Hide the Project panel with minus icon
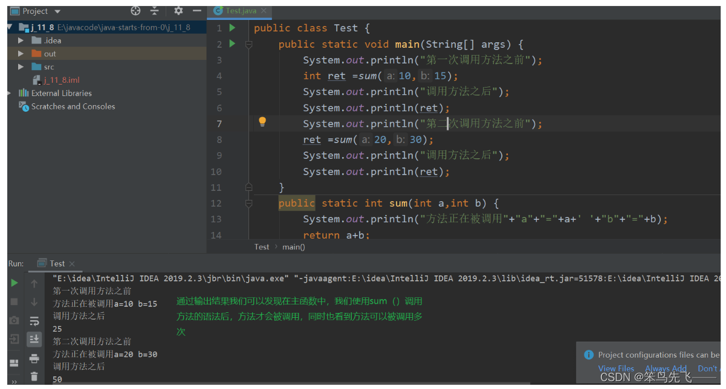This screenshot has width=726, height=389. point(196,11)
